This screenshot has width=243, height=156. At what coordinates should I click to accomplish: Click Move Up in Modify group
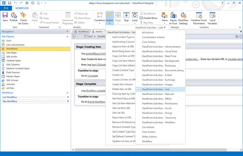point(81,14)
